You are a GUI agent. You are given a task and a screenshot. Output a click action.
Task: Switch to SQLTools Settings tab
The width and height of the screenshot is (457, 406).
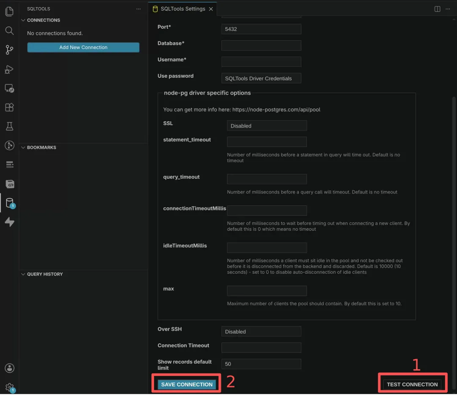click(x=182, y=9)
